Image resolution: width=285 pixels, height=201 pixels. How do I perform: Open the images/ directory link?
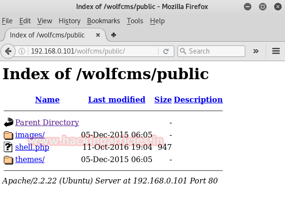pyautogui.click(x=30, y=135)
